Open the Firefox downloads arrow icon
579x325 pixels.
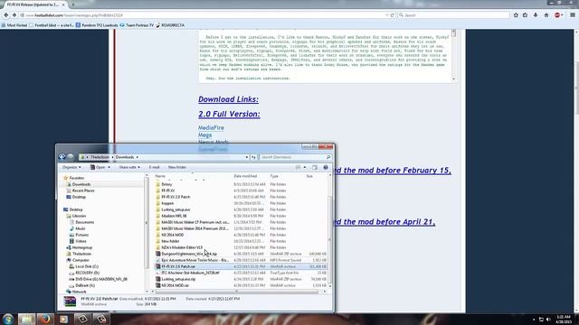pos(536,15)
